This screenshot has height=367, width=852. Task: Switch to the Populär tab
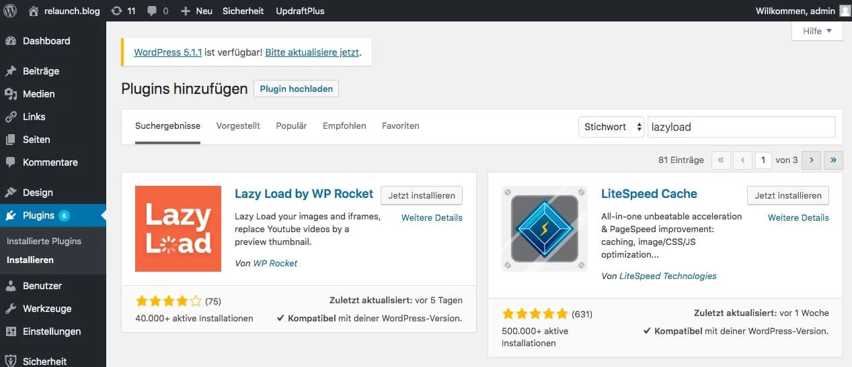(291, 125)
